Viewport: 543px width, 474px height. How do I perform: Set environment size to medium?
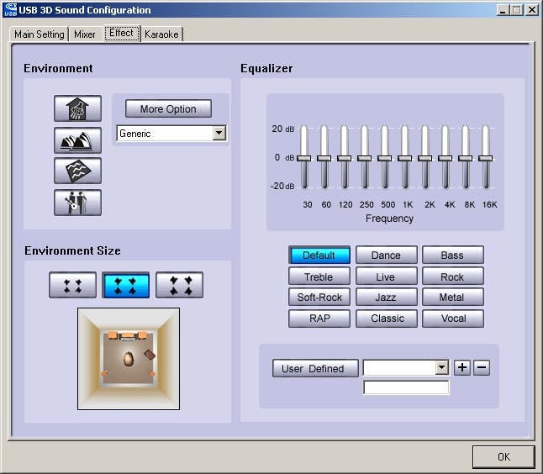point(125,285)
